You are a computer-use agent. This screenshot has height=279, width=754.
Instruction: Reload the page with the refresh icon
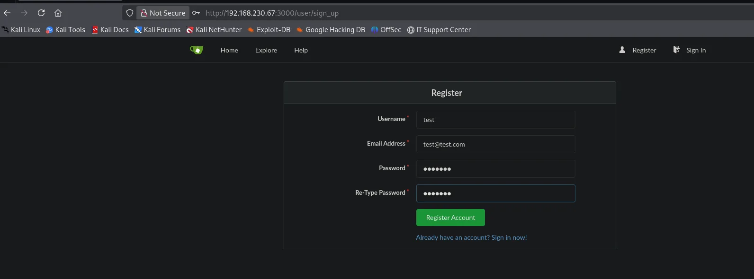click(x=41, y=13)
